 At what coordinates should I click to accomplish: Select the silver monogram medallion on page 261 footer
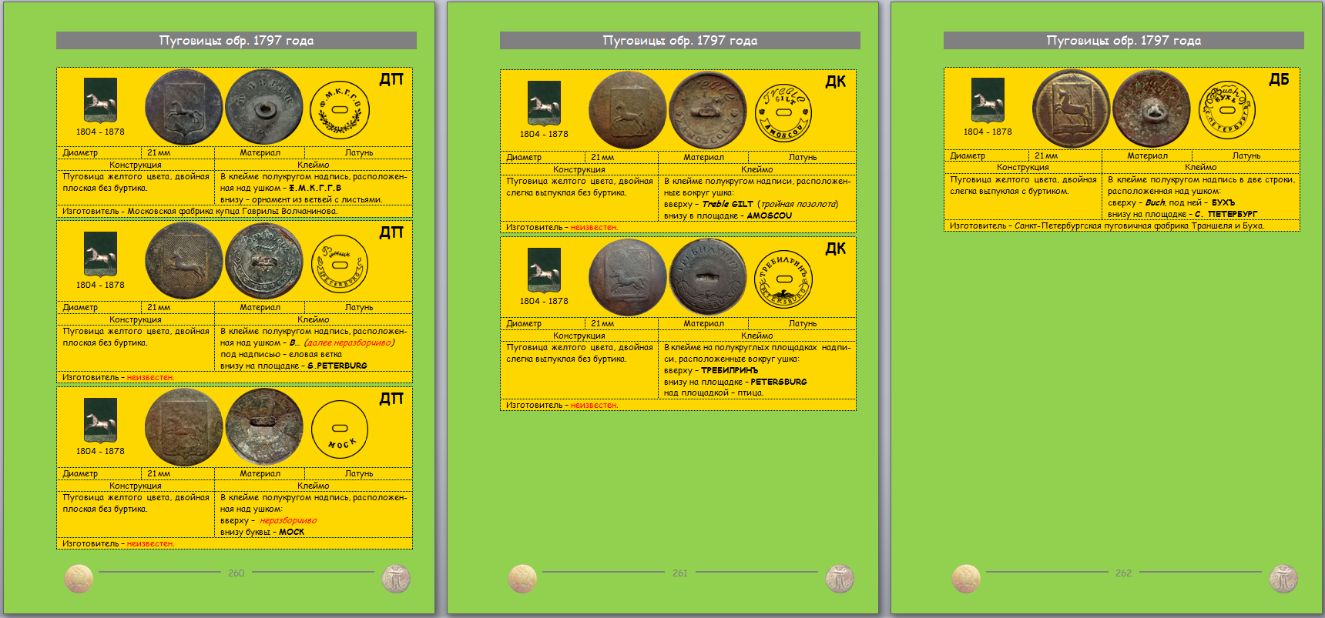(840, 579)
